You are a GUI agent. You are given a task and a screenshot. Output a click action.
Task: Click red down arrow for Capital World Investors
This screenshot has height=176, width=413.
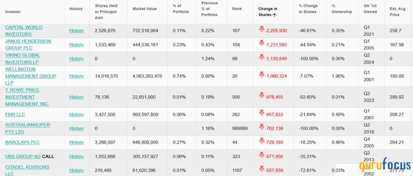pyautogui.click(x=262, y=30)
